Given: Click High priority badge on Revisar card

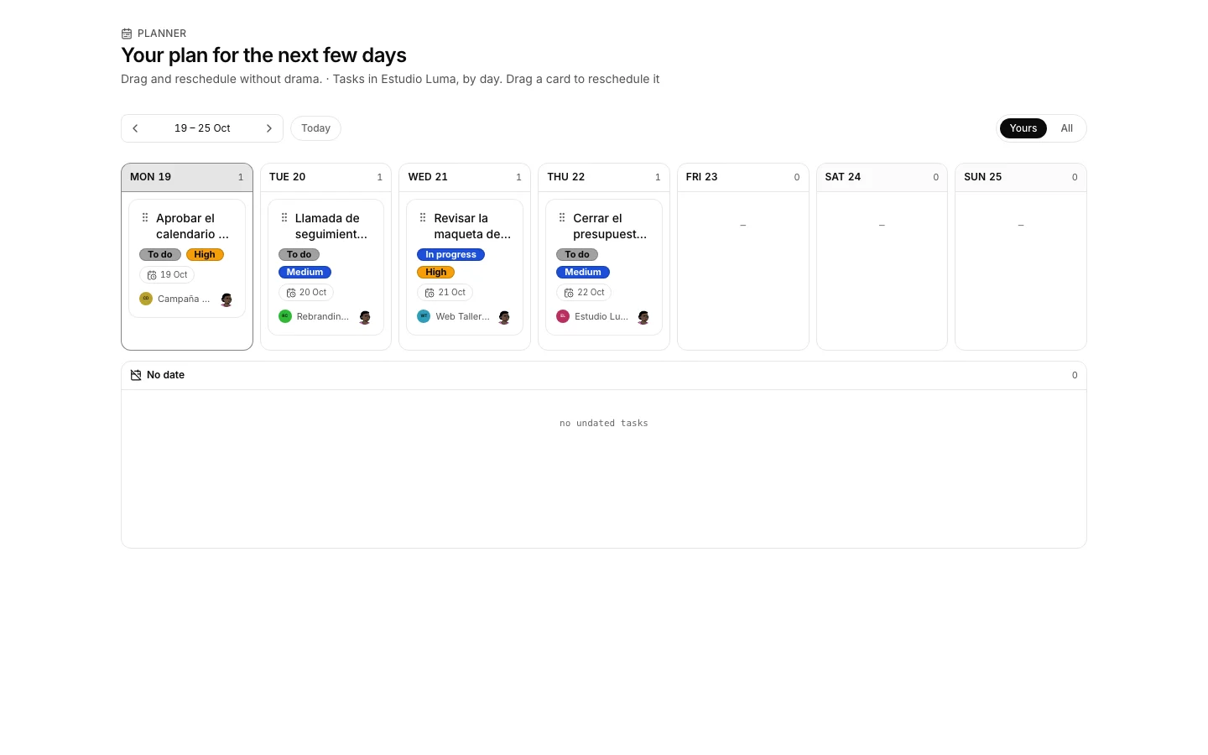Looking at the screenshot, I should [436, 272].
